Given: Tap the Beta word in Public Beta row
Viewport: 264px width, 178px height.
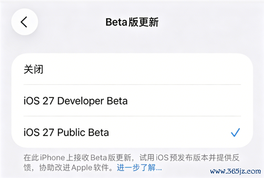Looking at the screenshot, I should 99,133.
